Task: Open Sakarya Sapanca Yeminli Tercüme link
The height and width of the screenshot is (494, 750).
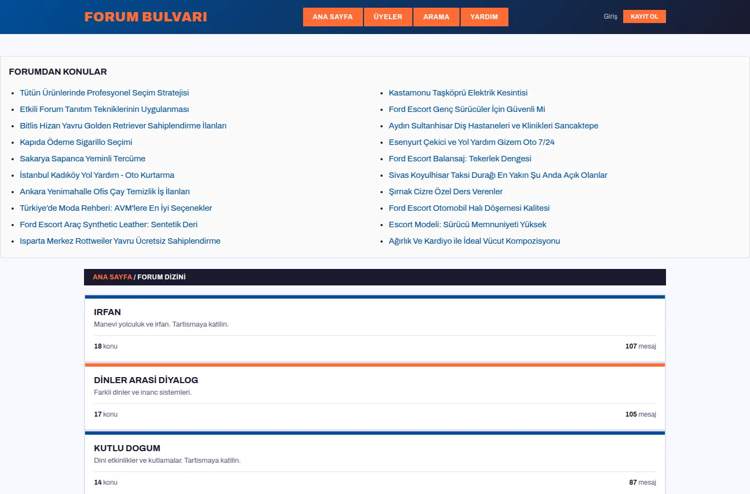Action: pos(82,159)
